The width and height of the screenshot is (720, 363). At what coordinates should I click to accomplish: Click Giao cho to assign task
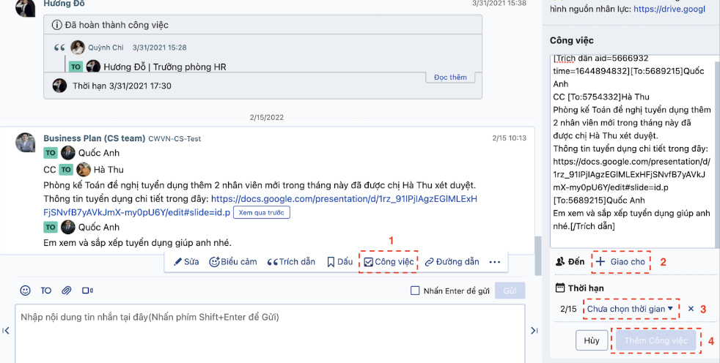pos(621,262)
